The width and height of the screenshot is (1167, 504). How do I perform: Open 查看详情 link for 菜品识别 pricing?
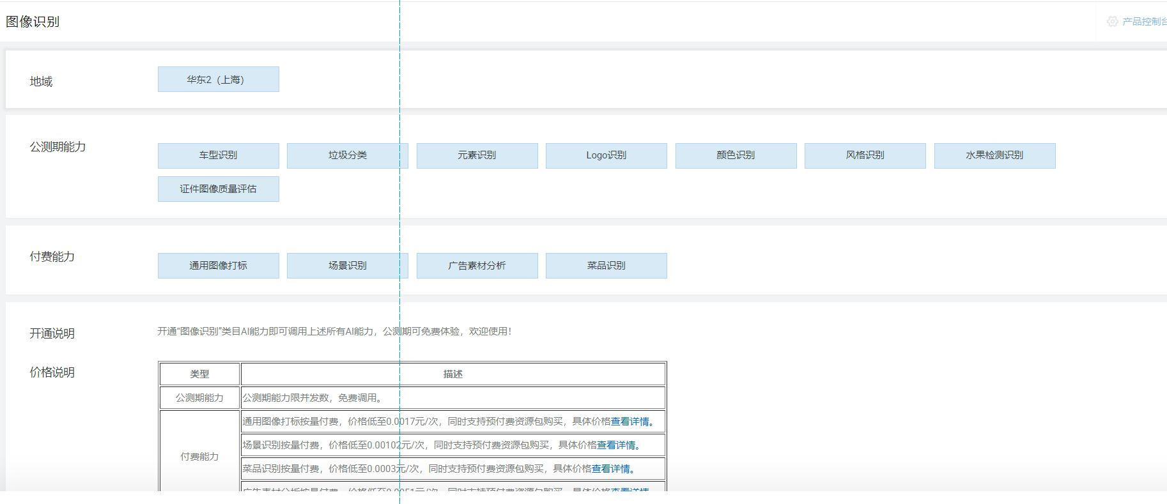point(611,469)
